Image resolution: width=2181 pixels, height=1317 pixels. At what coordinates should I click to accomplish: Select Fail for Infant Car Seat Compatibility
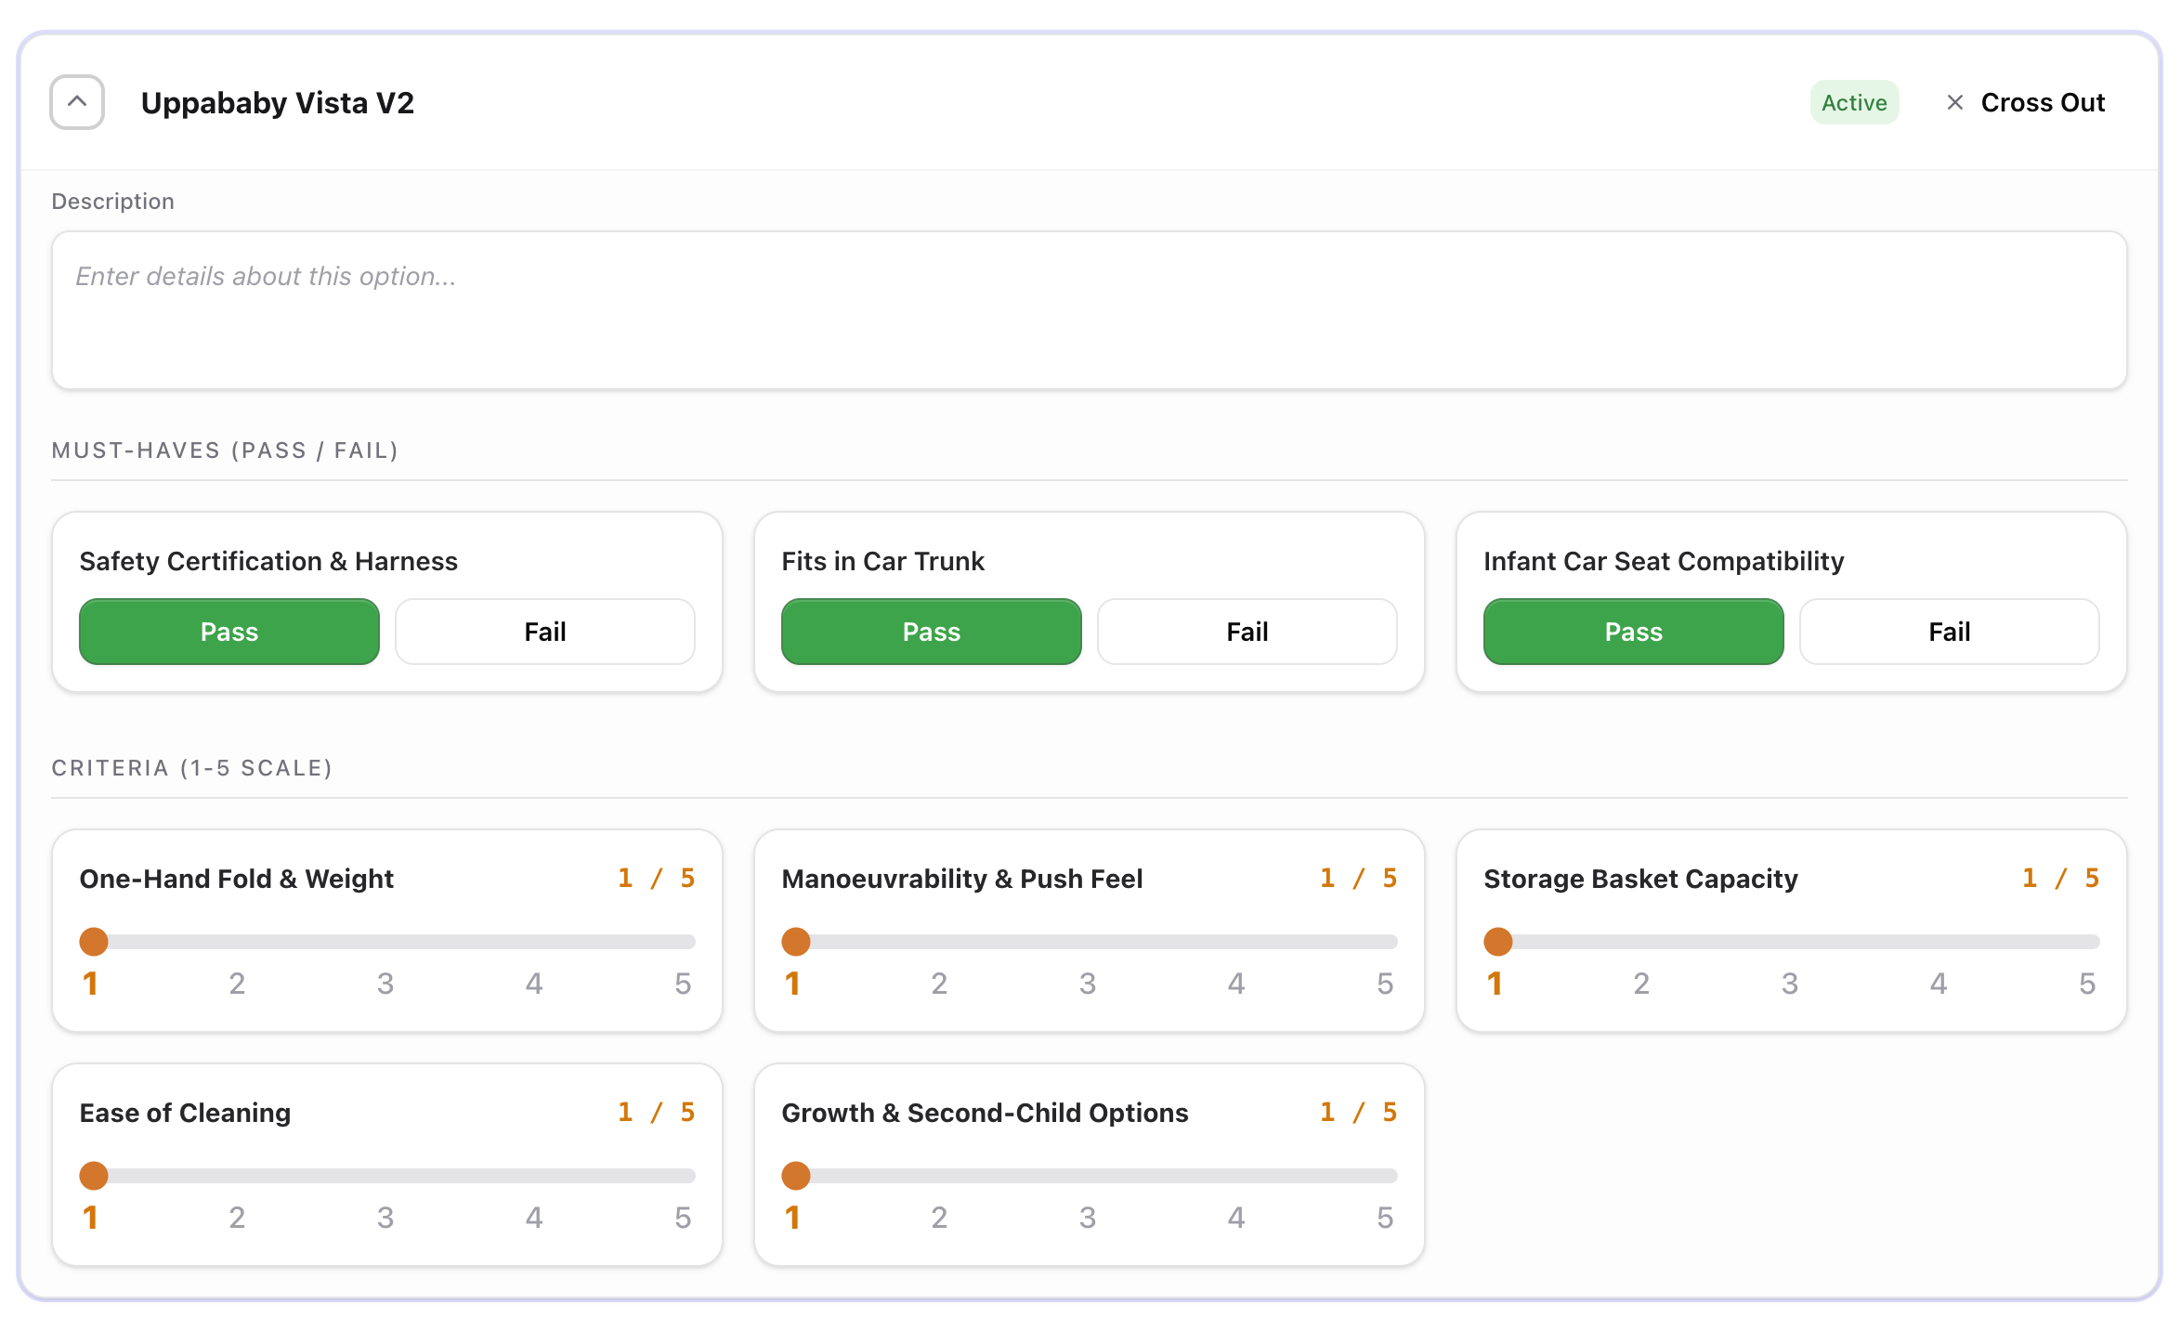pyautogui.click(x=1950, y=632)
